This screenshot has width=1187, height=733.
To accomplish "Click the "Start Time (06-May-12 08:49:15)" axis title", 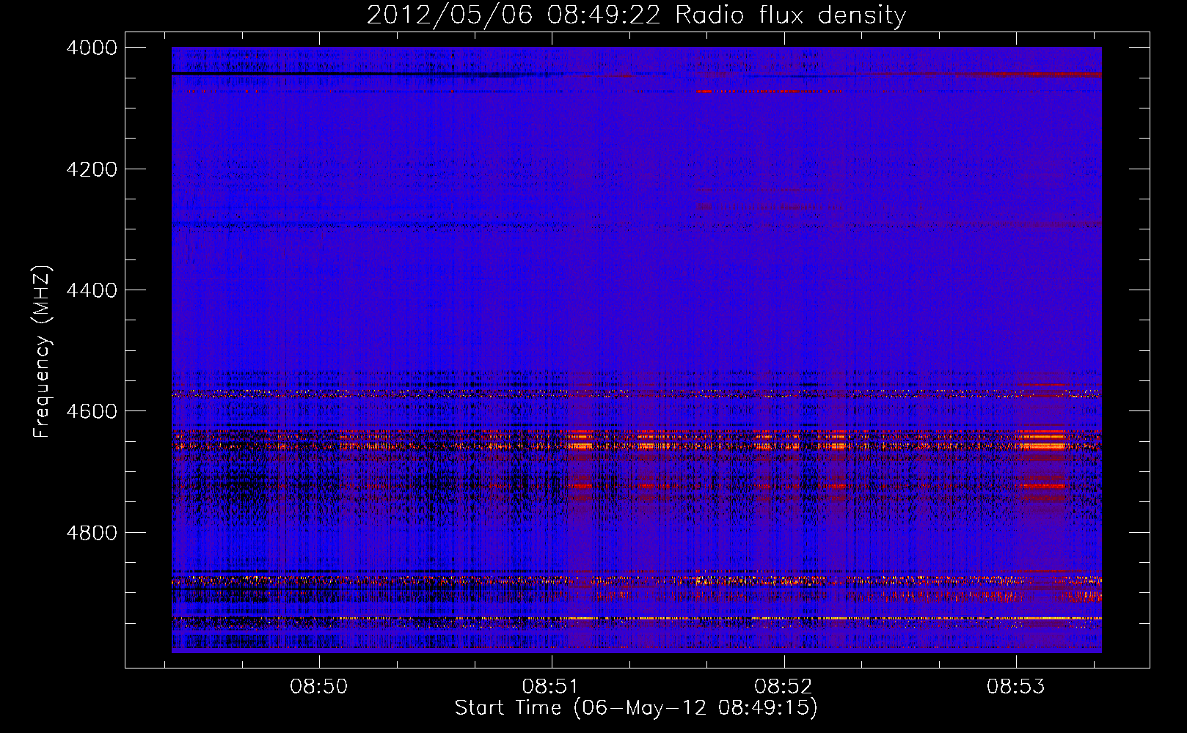I will [636, 708].
